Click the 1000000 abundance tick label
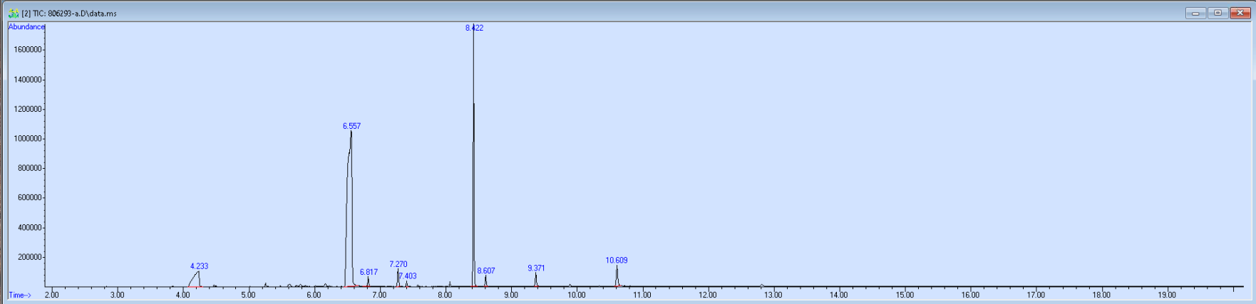The width and height of the screenshot is (1256, 304). (27, 139)
